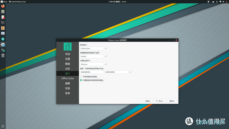Click the Install Manjaro Linux panel item

(18, 2)
